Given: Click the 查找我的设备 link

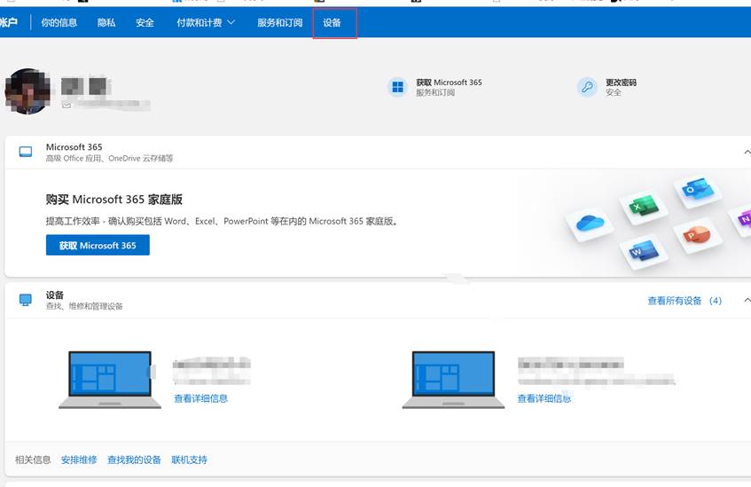Looking at the screenshot, I should [x=134, y=460].
